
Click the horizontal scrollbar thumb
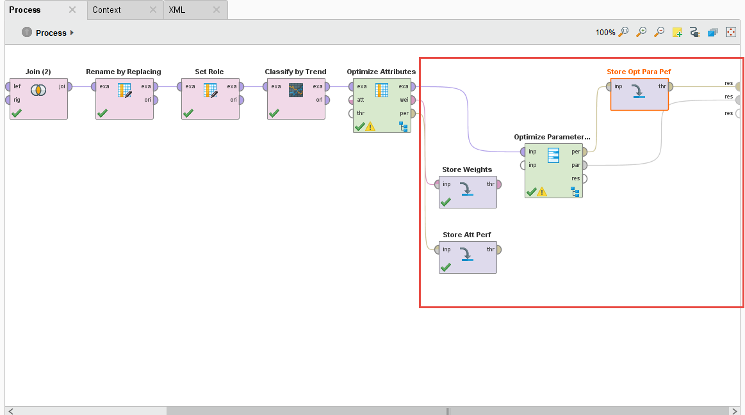(448, 411)
